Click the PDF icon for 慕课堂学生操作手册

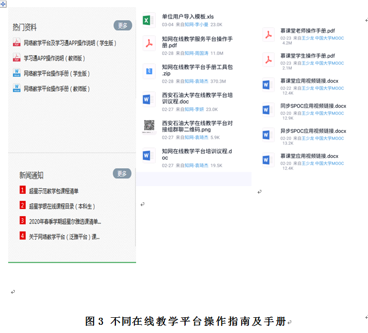[x=269, y=59]
